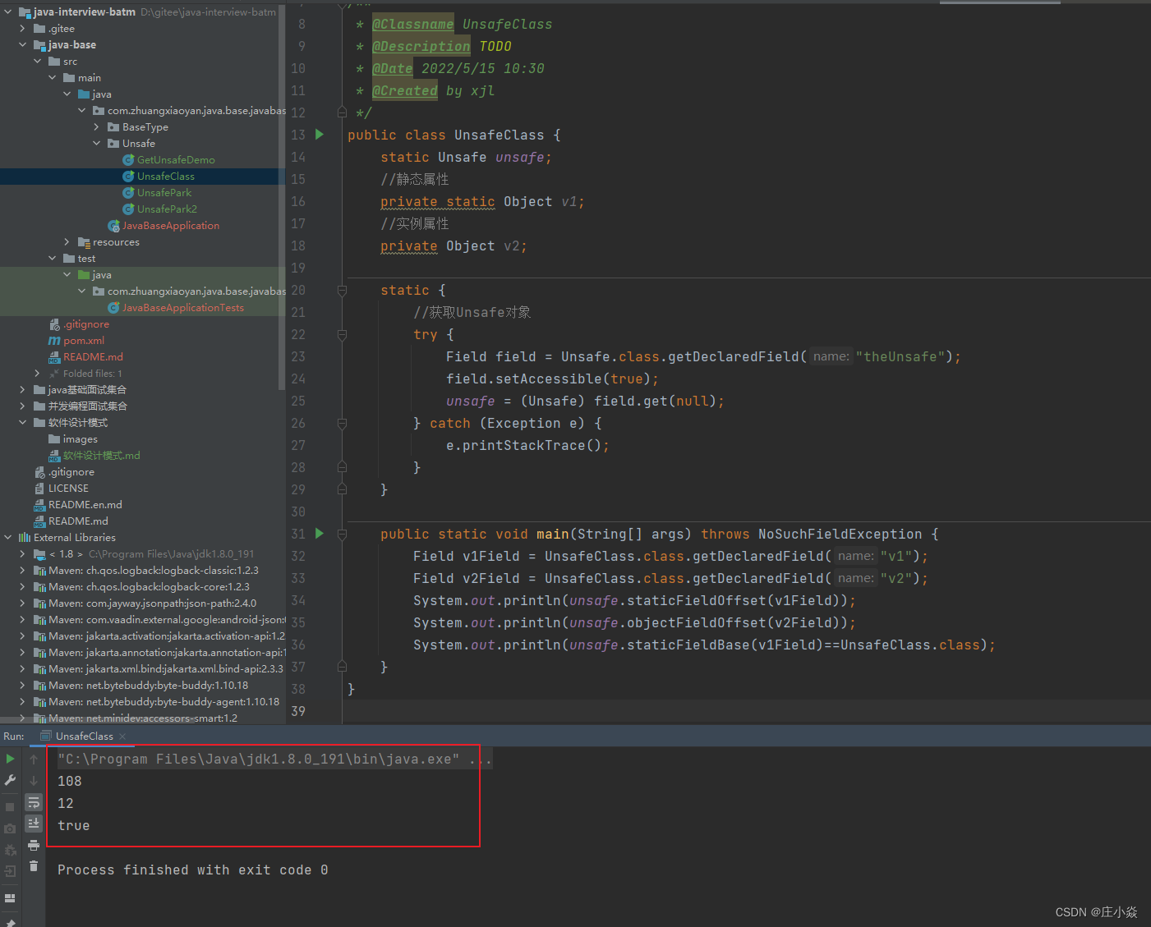Image resolution: width=1151 pixels, height=927 pixels.
Task: Click the print console output icon
Action: click(x=34, y=845)
